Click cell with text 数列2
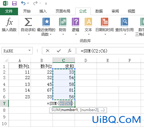Image resolution: width=144 pixels, height=127 pixels. [x=42, y=66]
